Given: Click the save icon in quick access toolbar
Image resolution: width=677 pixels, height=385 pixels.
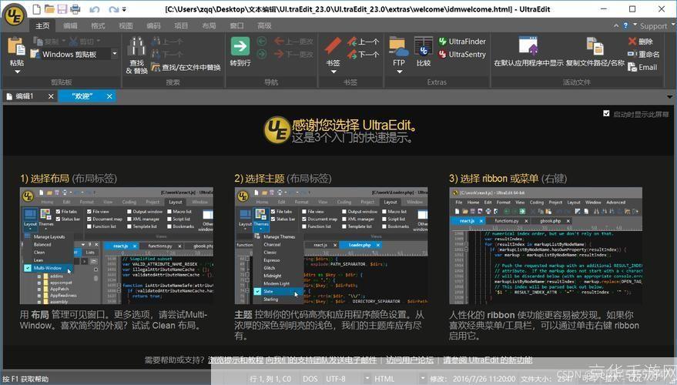Looking at the screenshot, I should click(61, 9).
